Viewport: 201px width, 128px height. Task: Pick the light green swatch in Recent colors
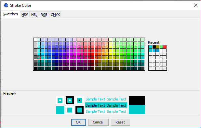point(161,47)
